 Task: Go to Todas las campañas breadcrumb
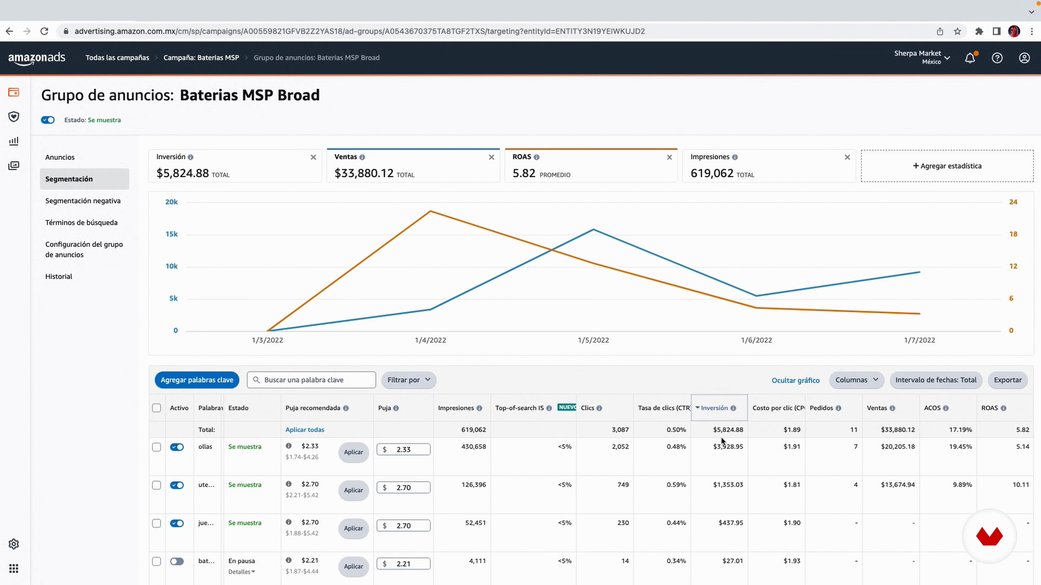(x=117, y=58)
